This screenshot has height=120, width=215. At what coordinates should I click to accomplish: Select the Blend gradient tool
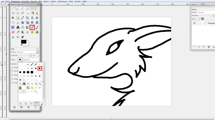point(27,27)
